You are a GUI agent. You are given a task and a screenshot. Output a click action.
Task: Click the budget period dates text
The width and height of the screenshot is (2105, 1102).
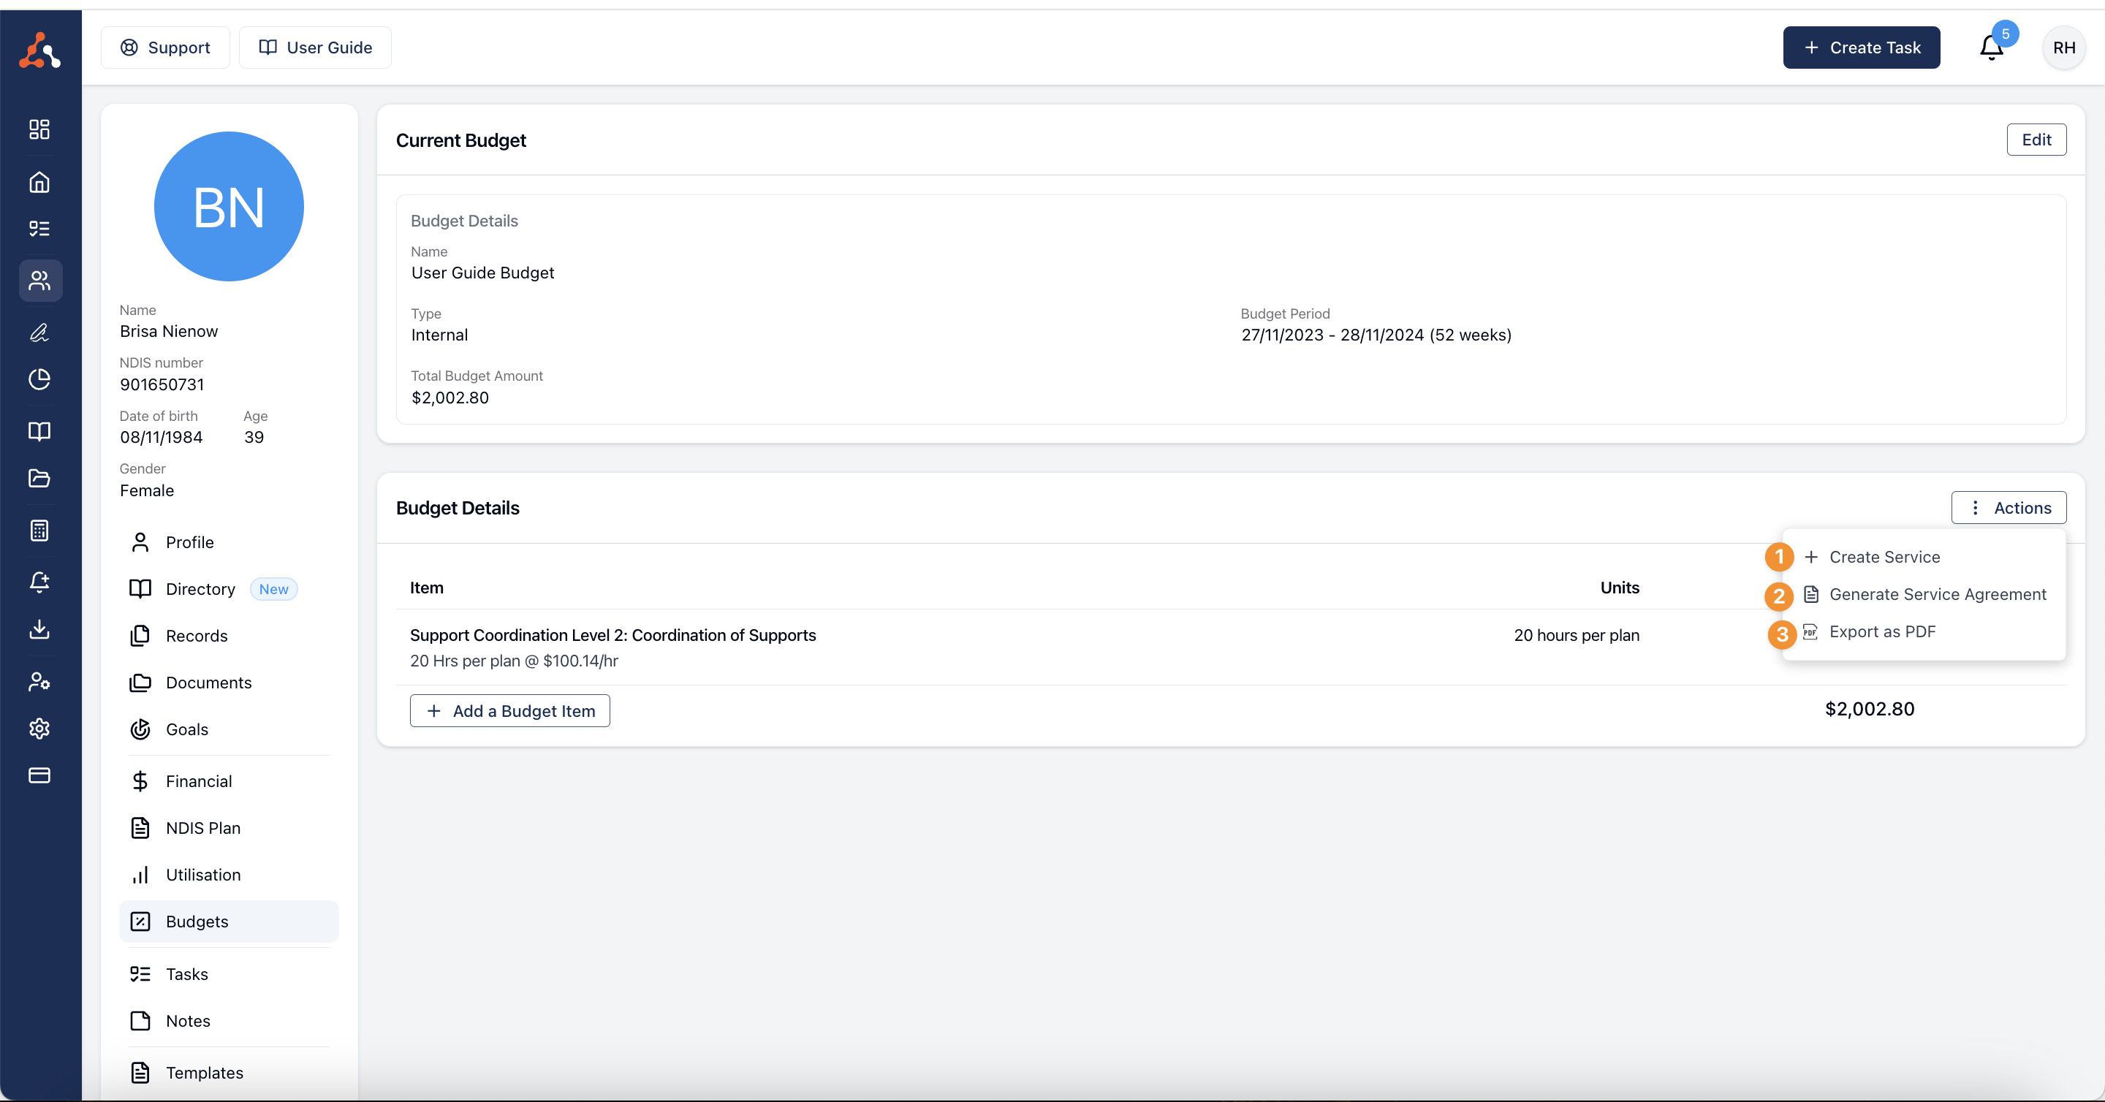pyautogui.click(x=1376, y=335)
